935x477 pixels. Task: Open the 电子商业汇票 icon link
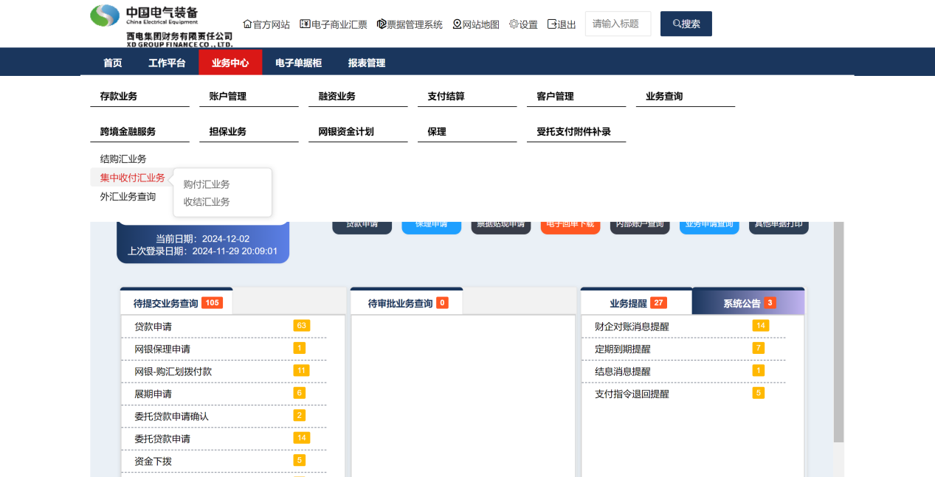305,24
